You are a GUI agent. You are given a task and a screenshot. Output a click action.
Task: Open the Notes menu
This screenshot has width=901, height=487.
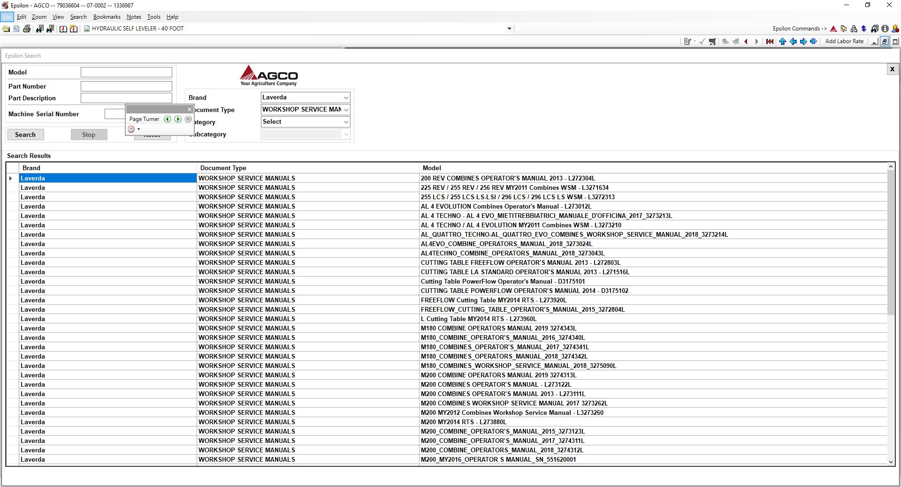click(x=134, y=17)
